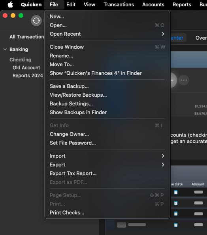
Task: Select Close Window menu item
Action: click(x=107, y=47)
